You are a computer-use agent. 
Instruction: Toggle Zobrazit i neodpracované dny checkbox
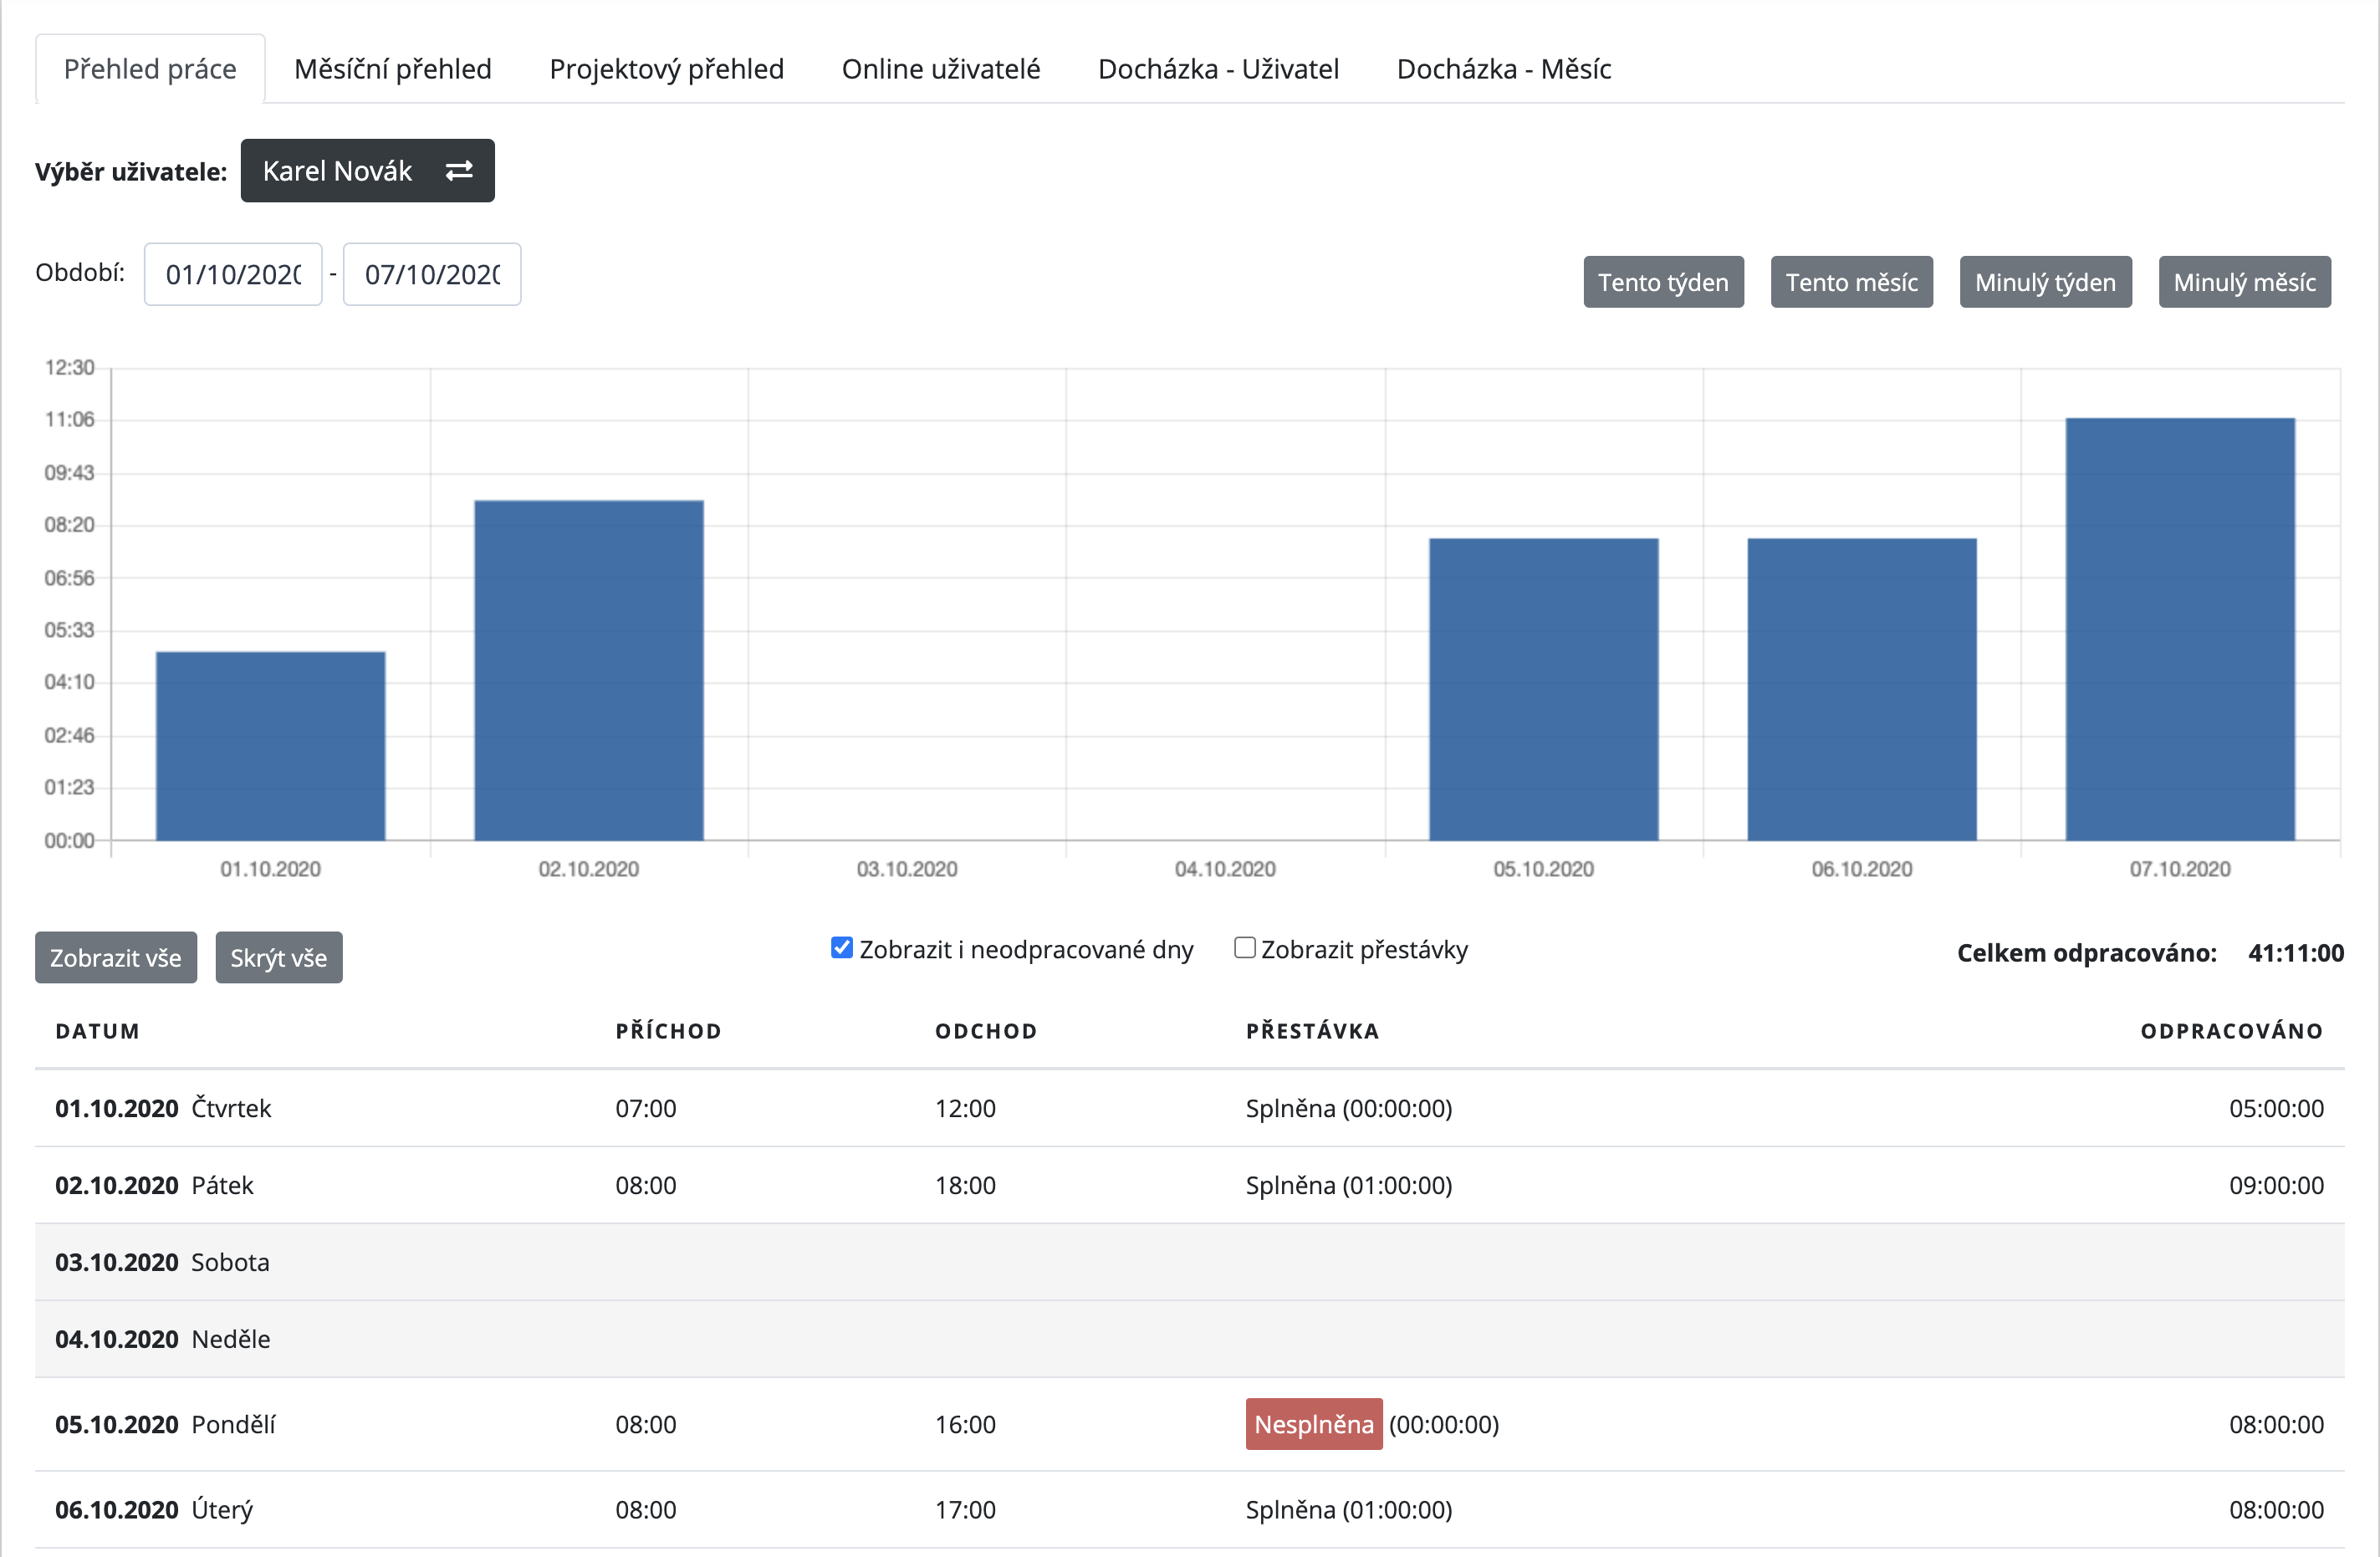pyautogui.click(x=842, y=948)
